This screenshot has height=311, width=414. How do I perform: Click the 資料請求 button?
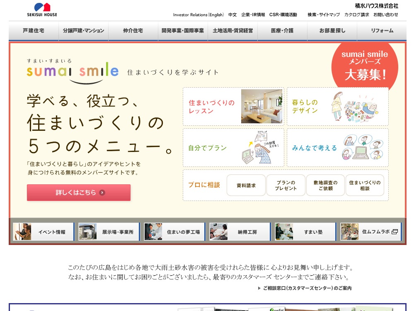coord(246,185)
